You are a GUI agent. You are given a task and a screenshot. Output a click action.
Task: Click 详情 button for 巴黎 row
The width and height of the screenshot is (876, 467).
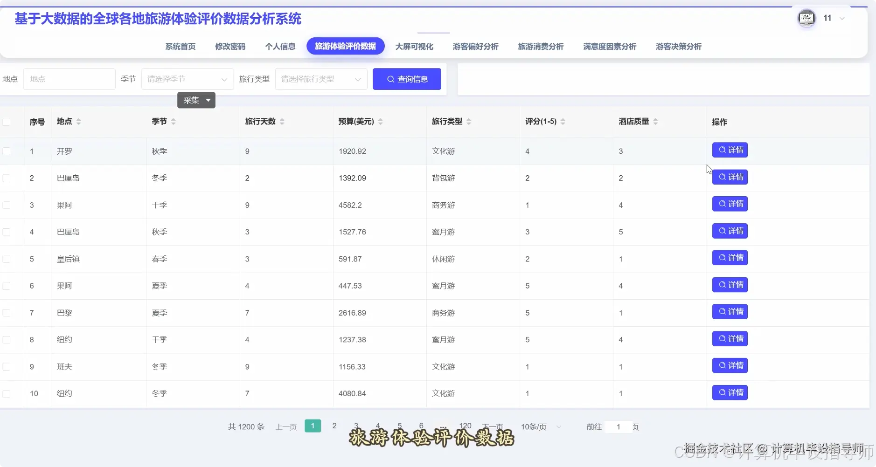(730, 311)
